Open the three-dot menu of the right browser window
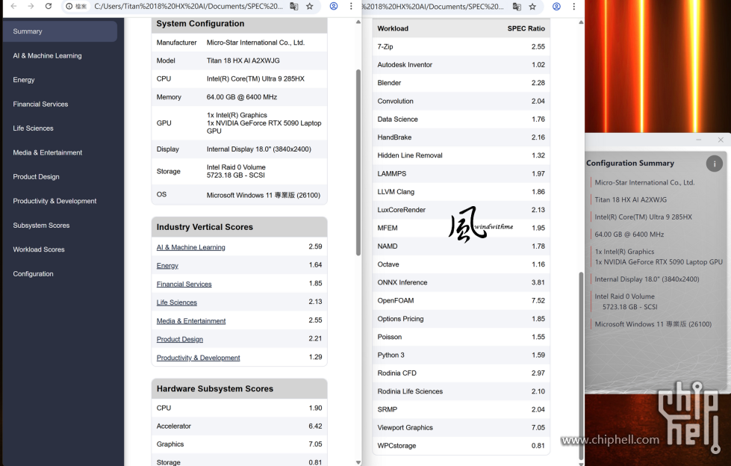The height and width of the screenshot is (466, 731). click(574, 7)
